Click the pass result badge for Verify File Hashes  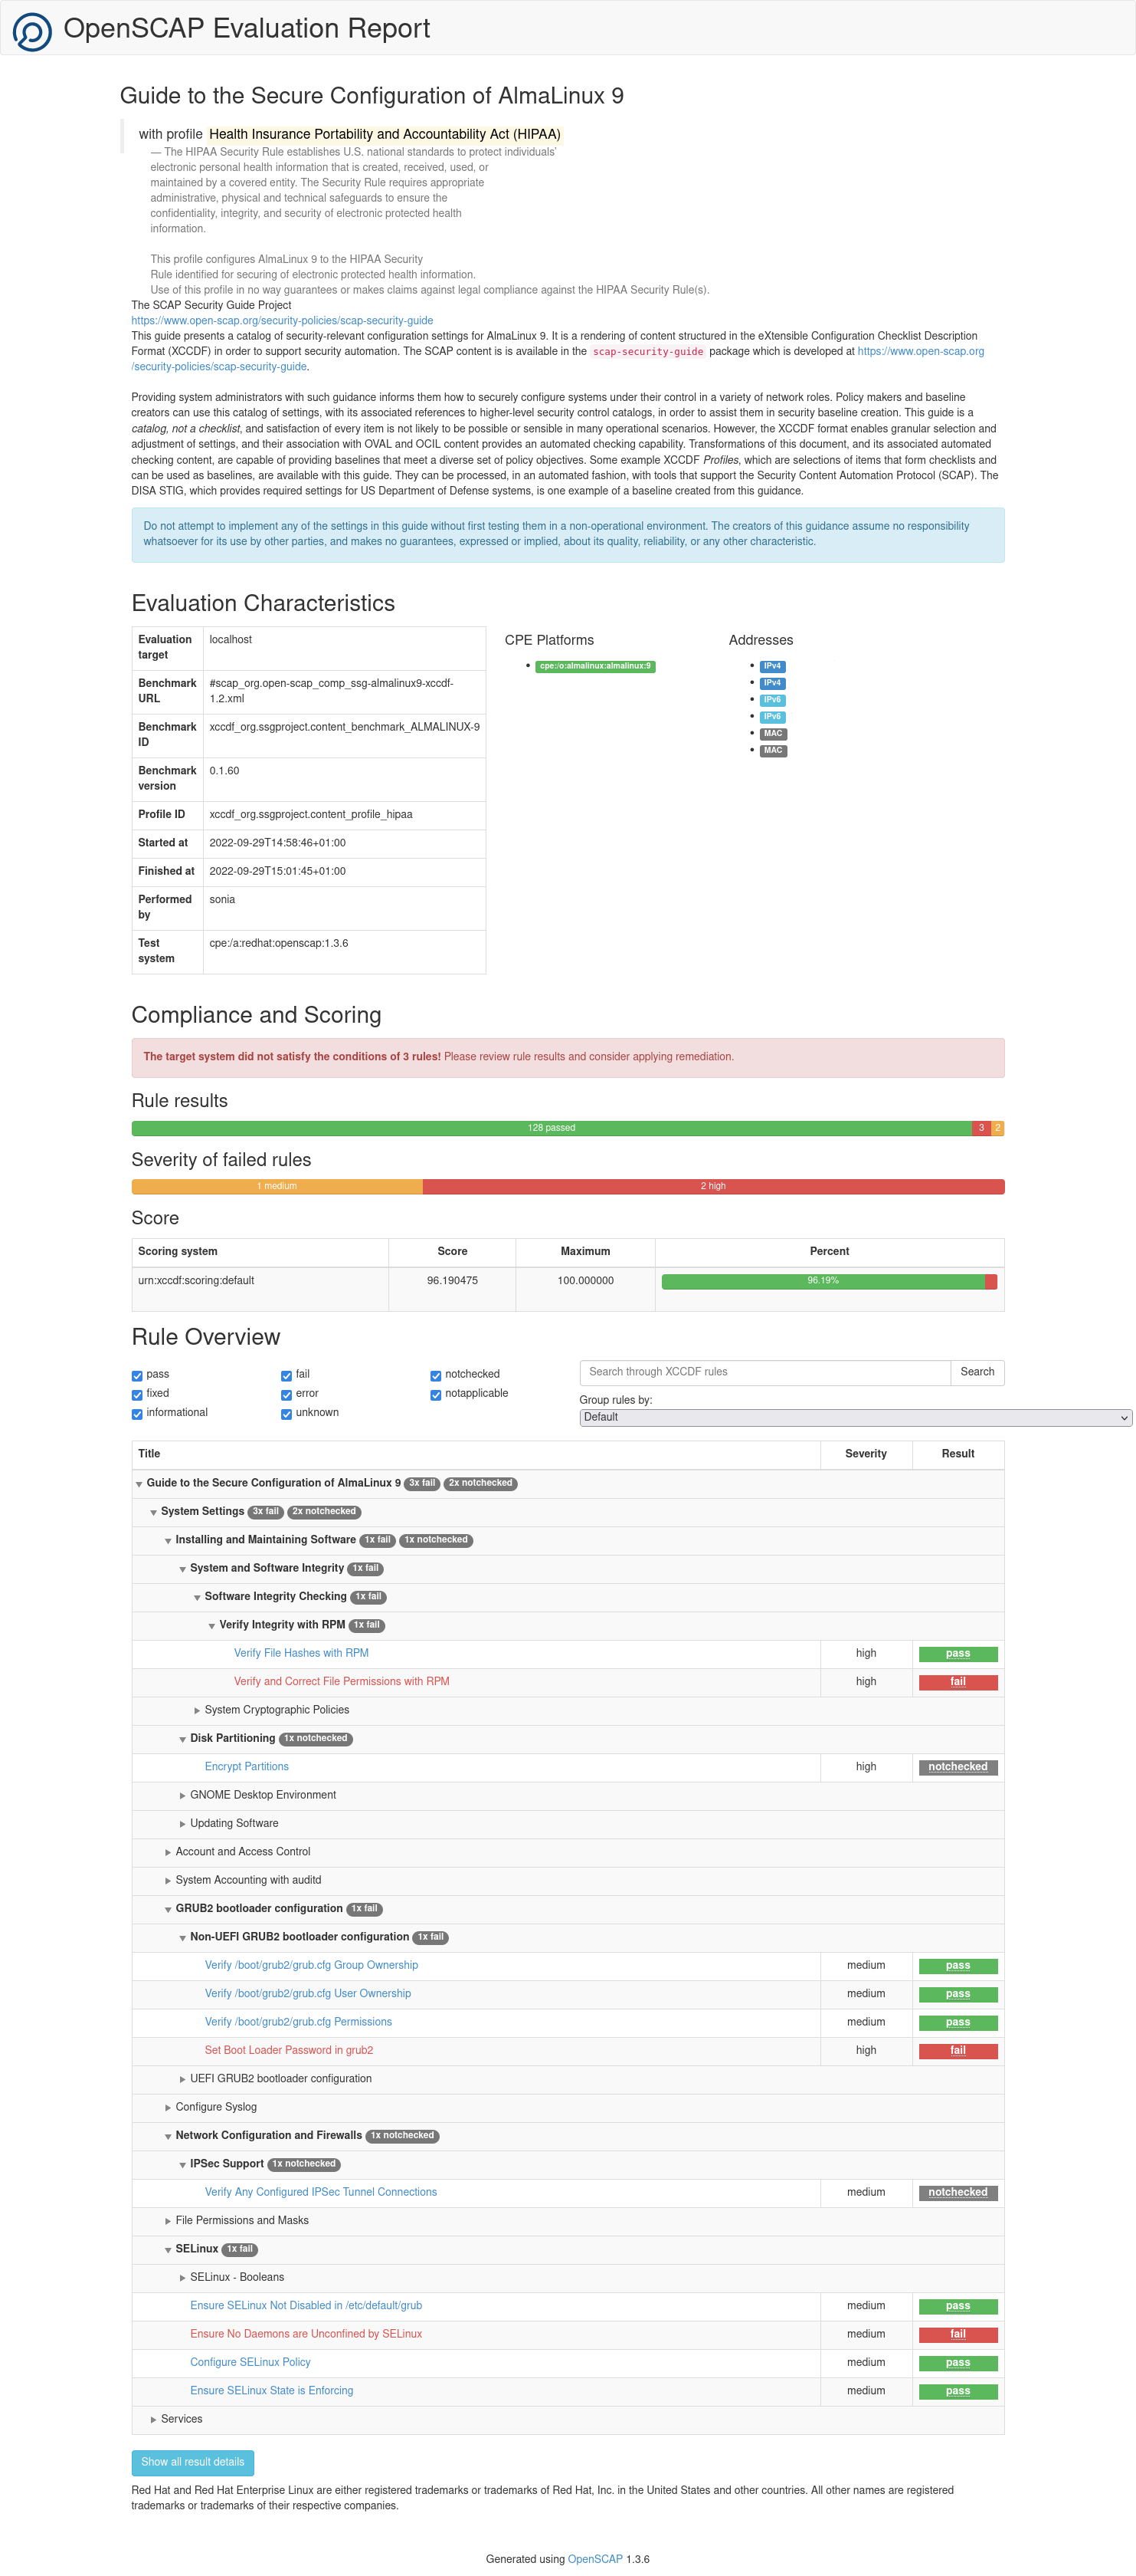click(956, 1654)
